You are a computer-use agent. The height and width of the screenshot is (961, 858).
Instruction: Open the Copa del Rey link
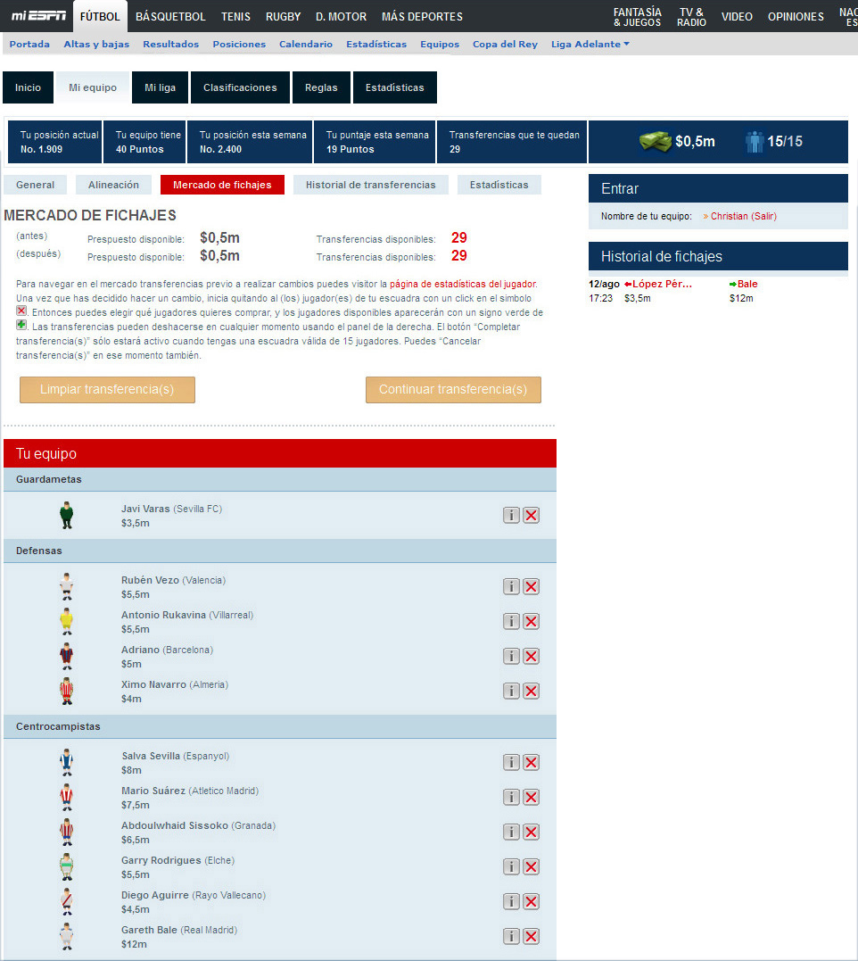coord(505,44)
